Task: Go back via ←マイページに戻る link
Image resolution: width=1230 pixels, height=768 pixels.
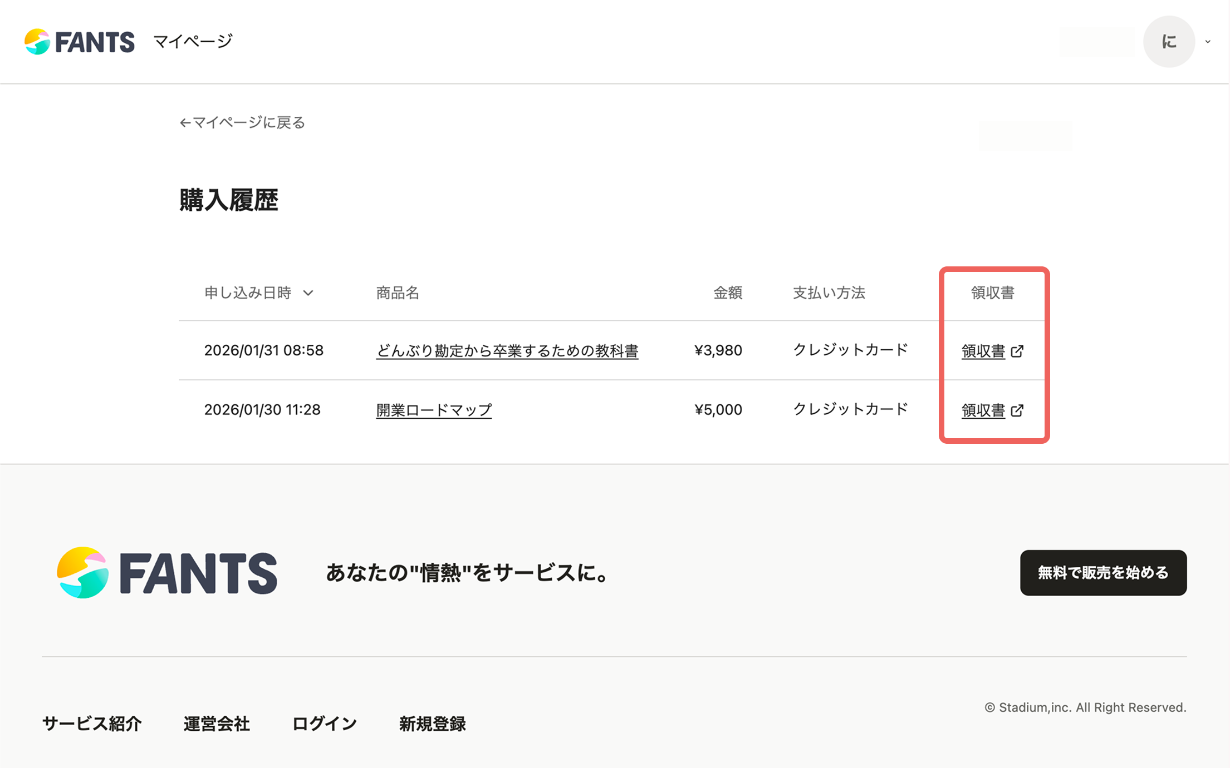Action: coord(242,122)
